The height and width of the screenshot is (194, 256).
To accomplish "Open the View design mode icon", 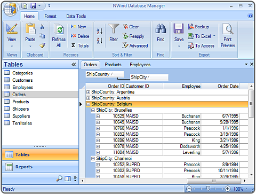I will [12, 28].
